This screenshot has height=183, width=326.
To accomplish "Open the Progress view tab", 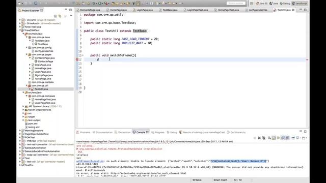I will 158,132.
